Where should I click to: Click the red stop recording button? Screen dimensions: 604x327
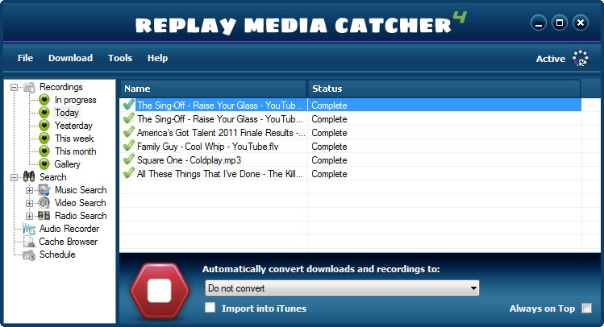160,291
